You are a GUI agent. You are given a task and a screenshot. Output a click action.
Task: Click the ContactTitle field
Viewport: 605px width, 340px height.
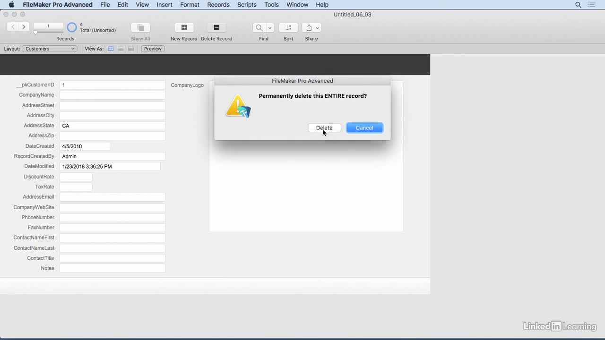[x=112, y=258]
